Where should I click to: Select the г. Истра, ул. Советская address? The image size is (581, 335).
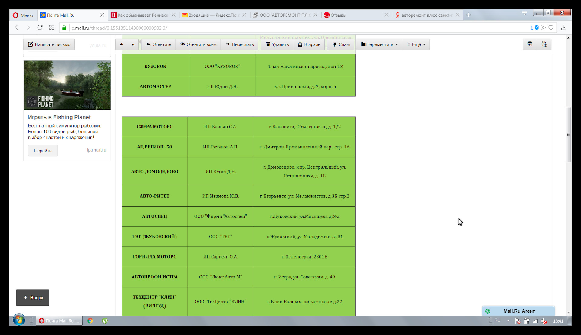coord(305,277)
